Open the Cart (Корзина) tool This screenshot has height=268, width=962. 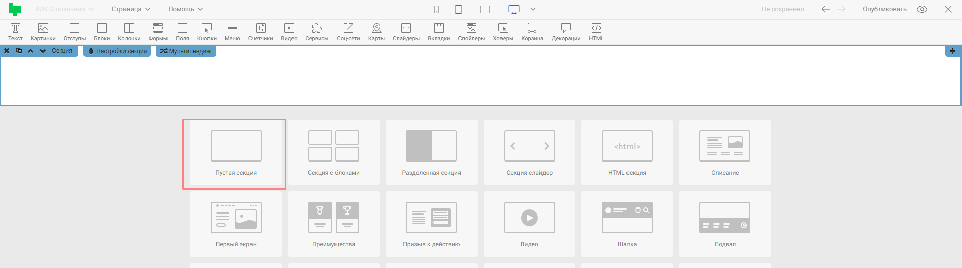532,31
